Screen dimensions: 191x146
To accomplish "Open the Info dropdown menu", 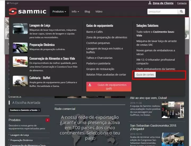I will pos(75,11).
